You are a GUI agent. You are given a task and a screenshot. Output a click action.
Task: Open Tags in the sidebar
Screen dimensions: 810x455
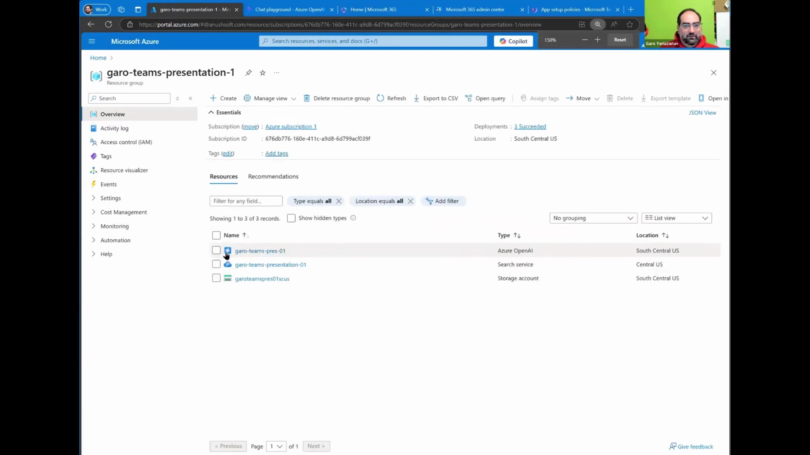(x=106, y=156)
